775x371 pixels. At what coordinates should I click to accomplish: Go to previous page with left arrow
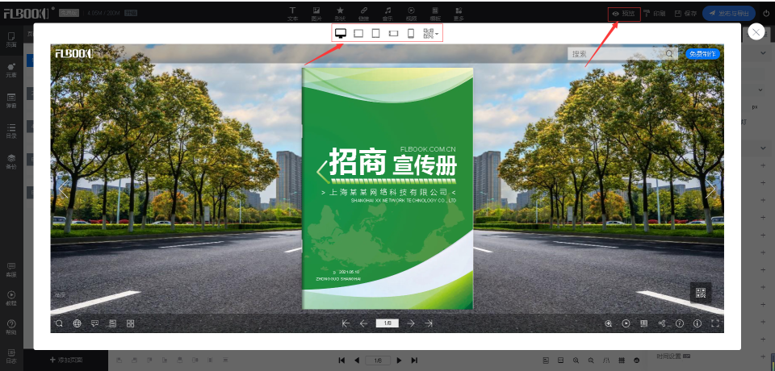[x=63, y=190]
